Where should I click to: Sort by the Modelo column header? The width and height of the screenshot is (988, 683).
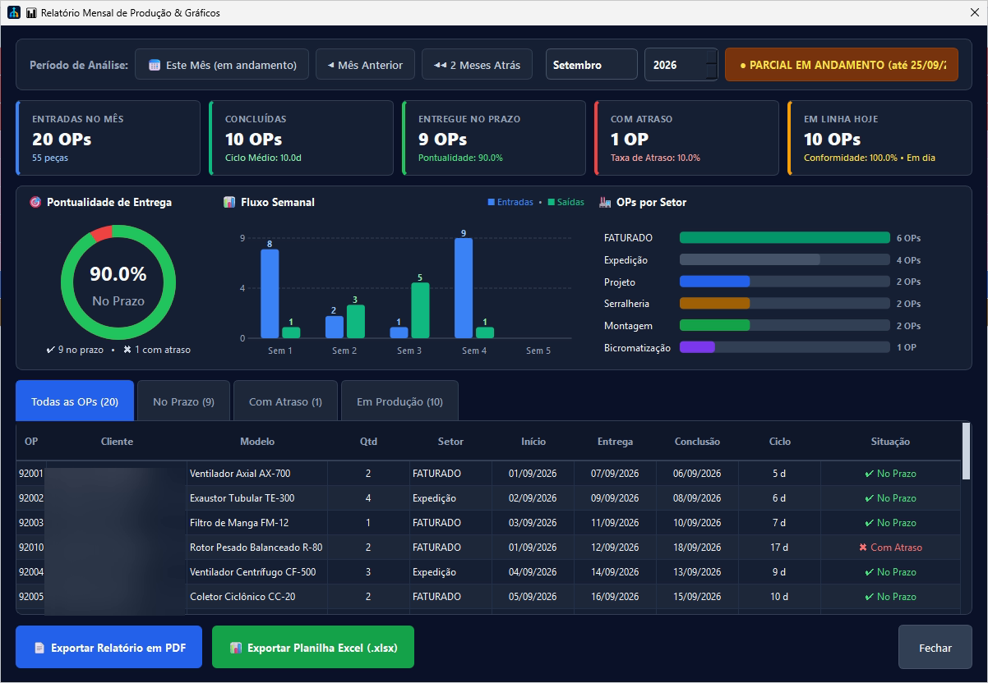257,442
